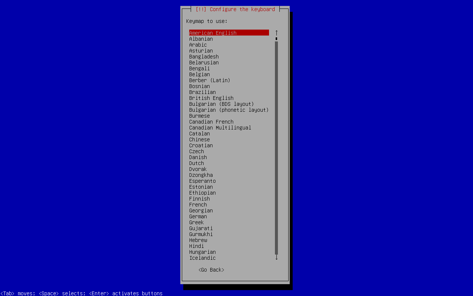Select Esperanto from the list

click(x=203, y=181)
